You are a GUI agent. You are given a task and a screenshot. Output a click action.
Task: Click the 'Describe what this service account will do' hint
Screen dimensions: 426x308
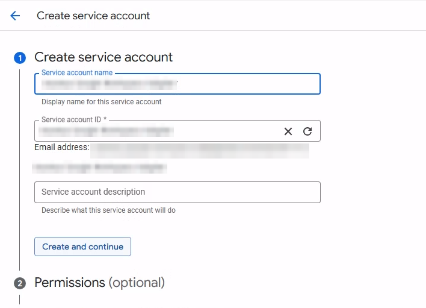(108, 210)
